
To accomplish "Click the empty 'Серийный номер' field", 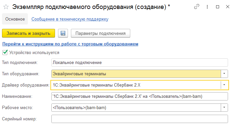I will tap(140, 119).
